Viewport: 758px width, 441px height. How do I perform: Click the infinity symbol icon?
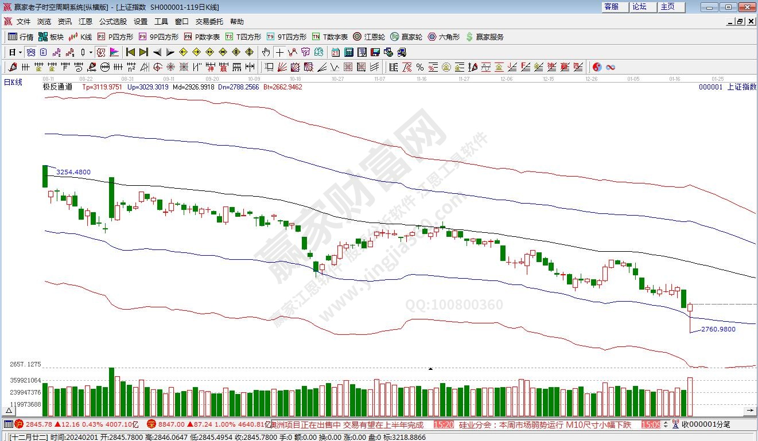(611, 67)
